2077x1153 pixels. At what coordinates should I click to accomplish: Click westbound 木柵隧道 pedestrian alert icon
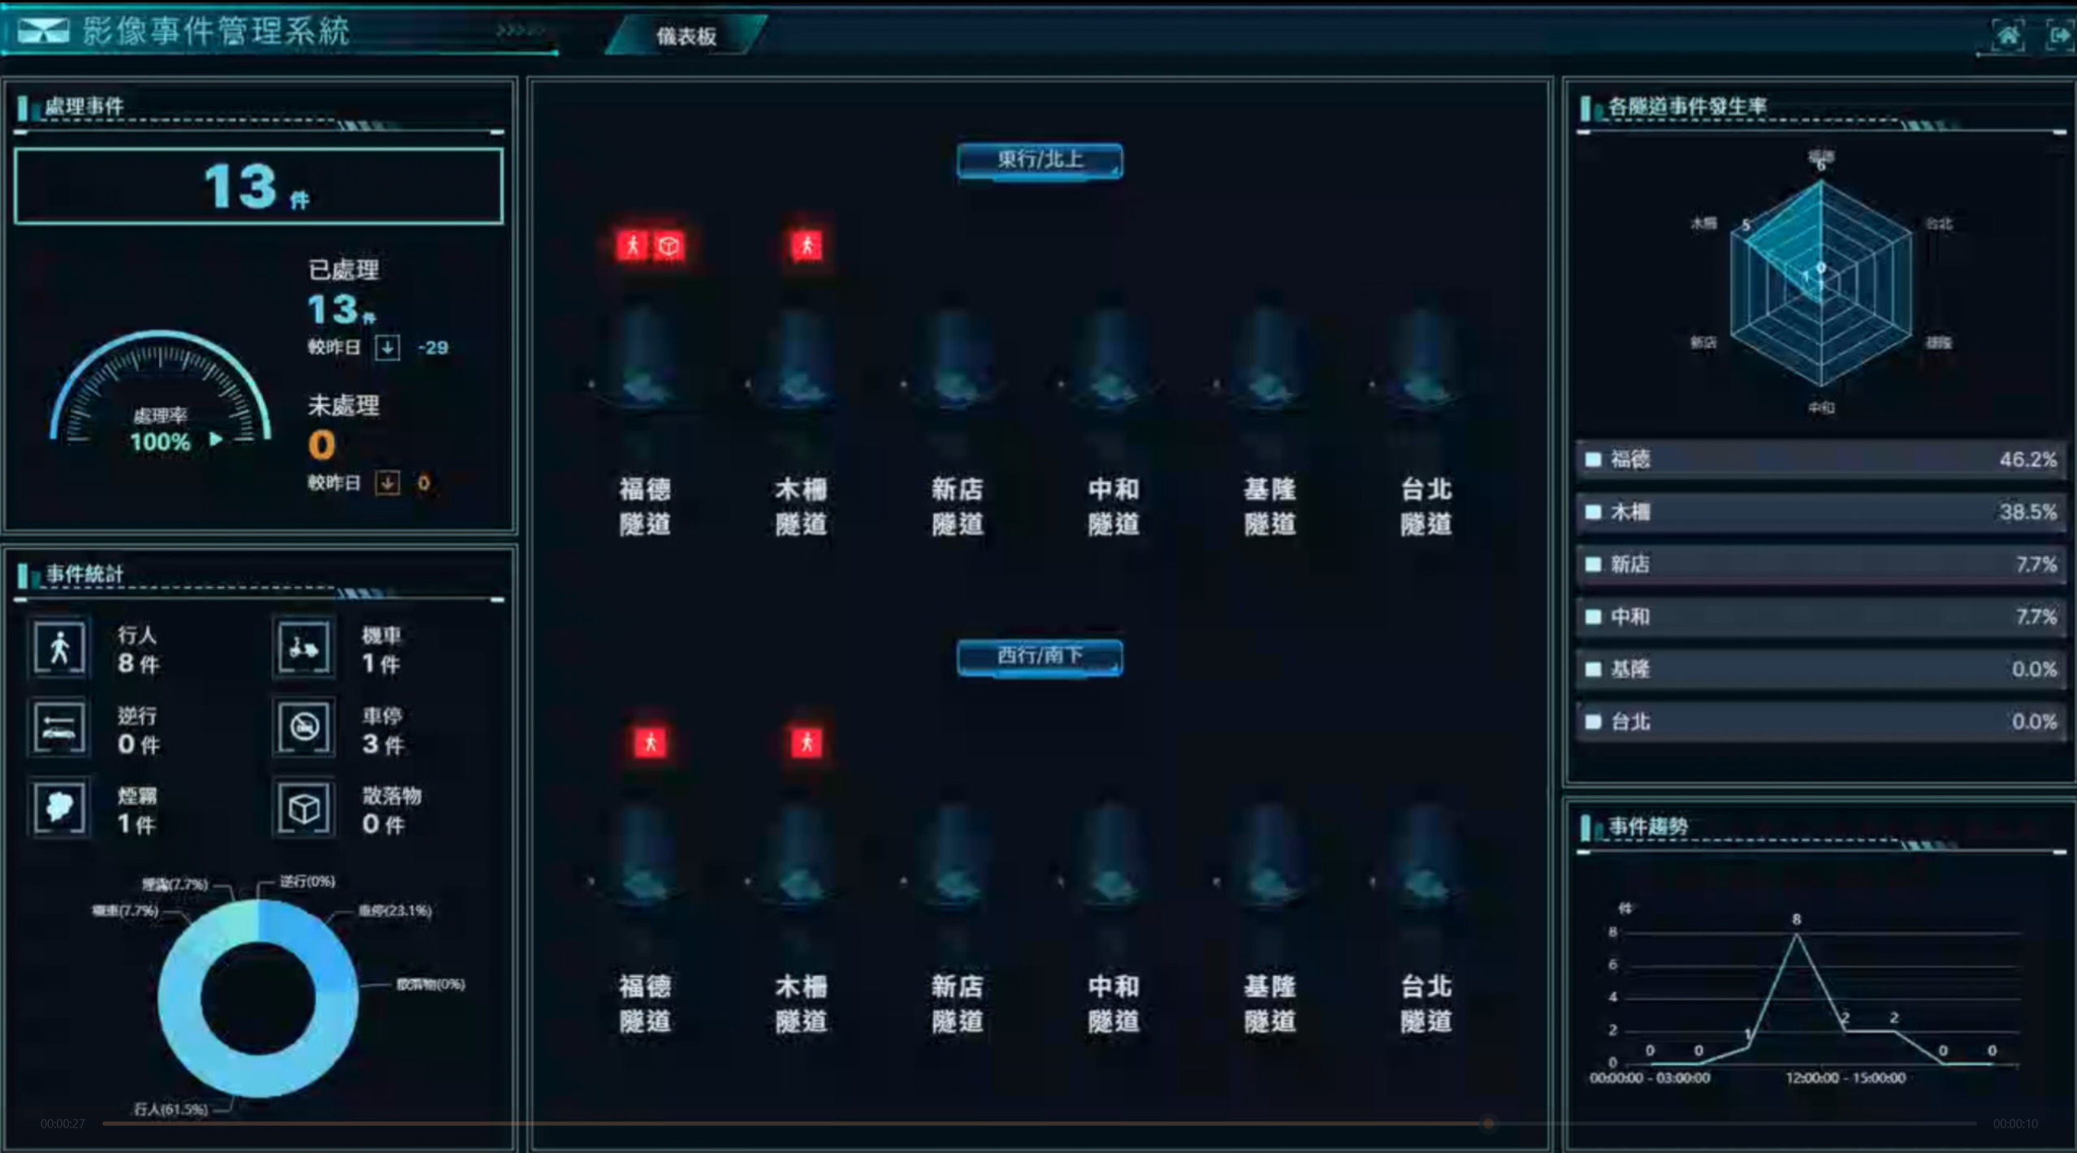pyautogui.click(x=807, y=742)
